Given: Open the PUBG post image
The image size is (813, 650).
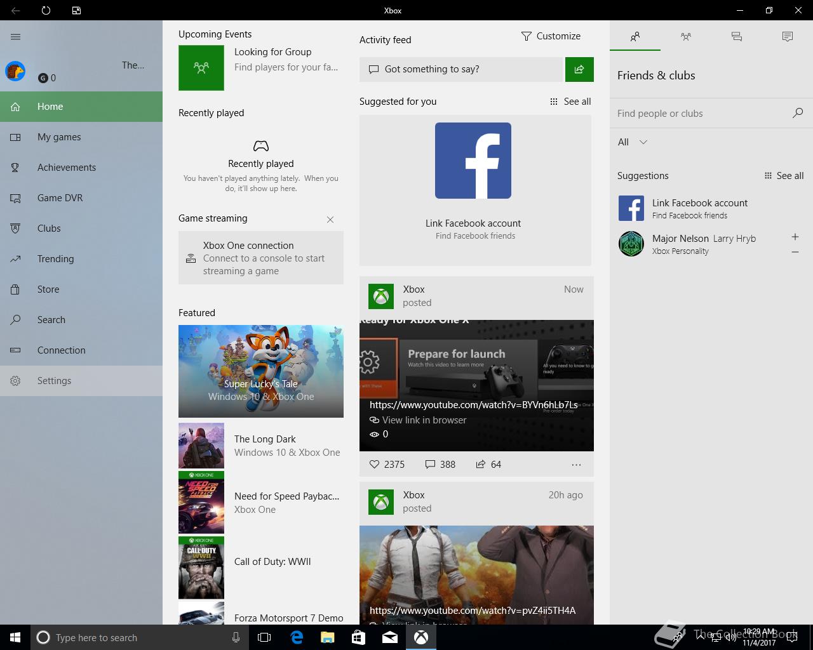Looking at the screenshot, I should coord(476,574).
